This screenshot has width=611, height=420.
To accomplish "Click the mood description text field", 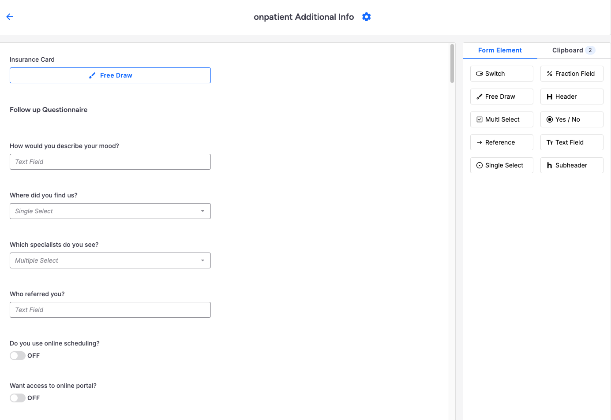I will point(110,162).
